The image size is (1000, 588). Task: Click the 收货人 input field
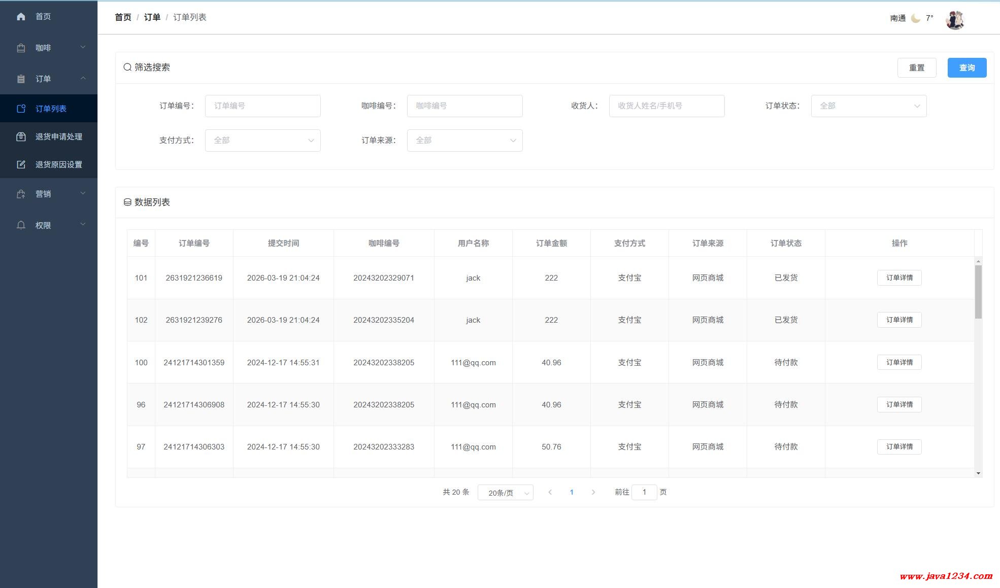(666, 106)
